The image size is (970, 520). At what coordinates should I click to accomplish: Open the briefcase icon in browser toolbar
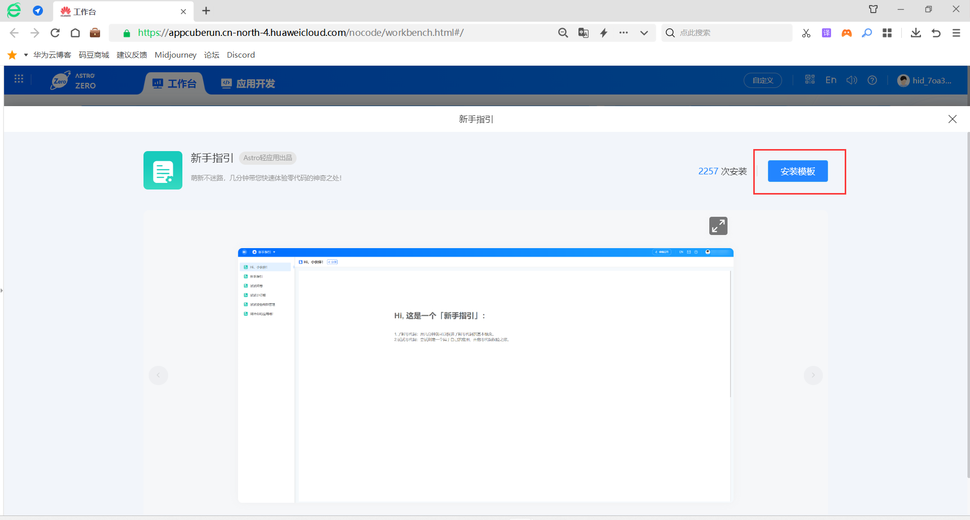point(95,33)
